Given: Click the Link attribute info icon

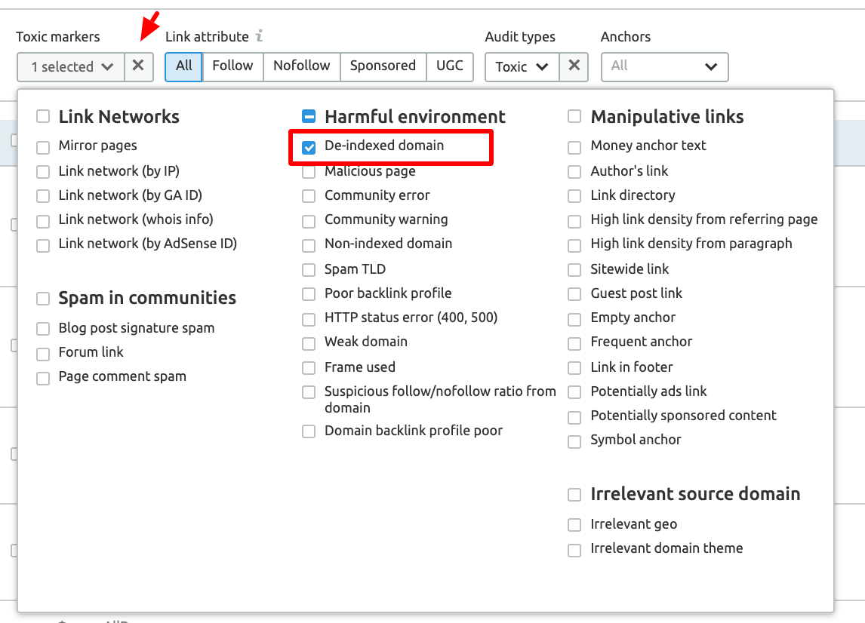Looking at the screenshot, I should (x=259, y=36).
